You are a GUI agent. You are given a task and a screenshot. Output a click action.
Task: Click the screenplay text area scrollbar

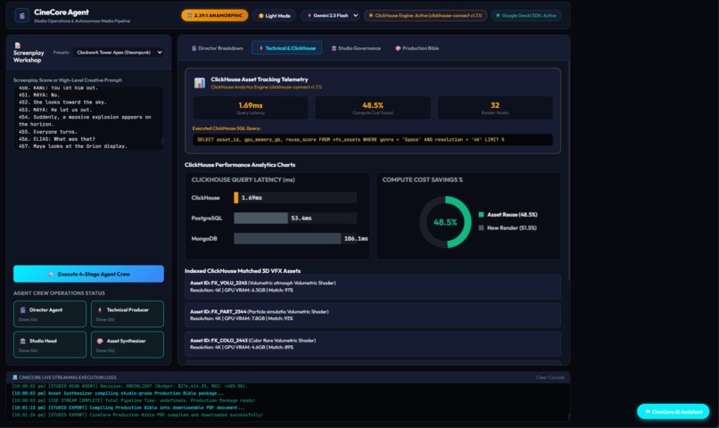coord(162,141)
